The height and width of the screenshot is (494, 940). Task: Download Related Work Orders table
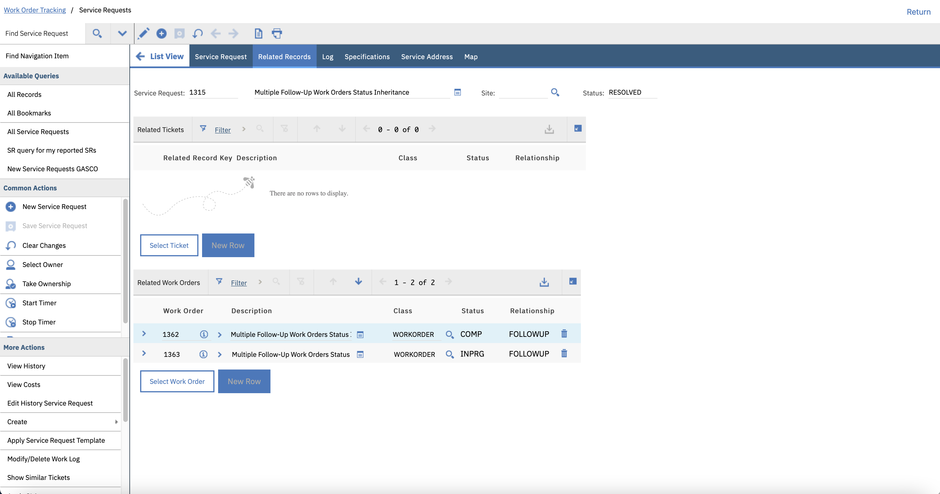[544, 282]
